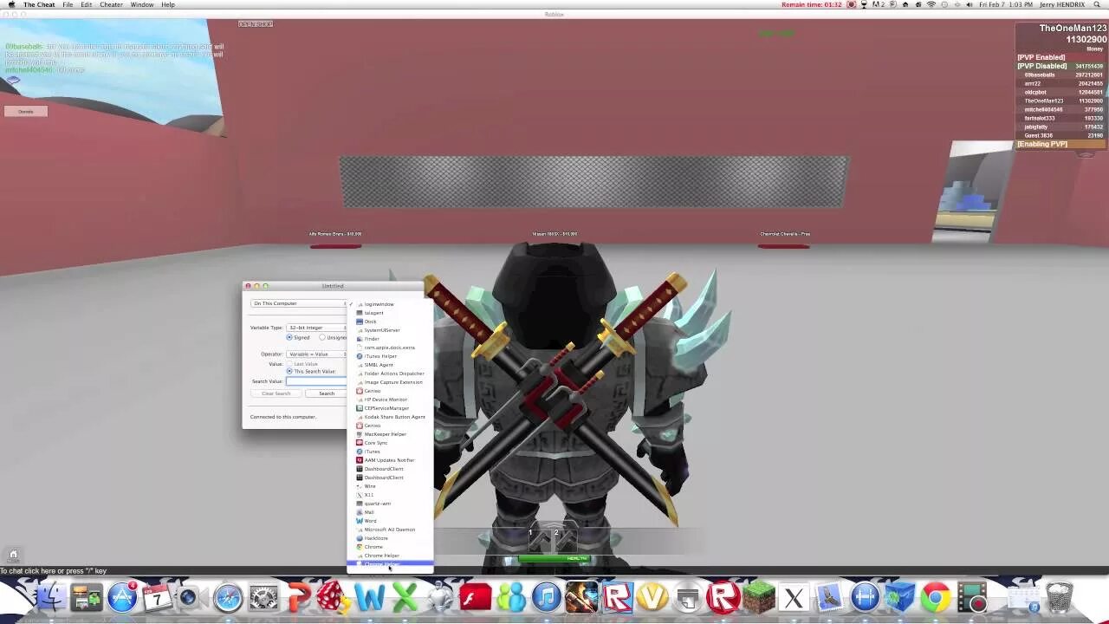Click the Roblox home icon at bottom-left
The width and height of the screenshot is (1109, 624).
tap(13, 554)
